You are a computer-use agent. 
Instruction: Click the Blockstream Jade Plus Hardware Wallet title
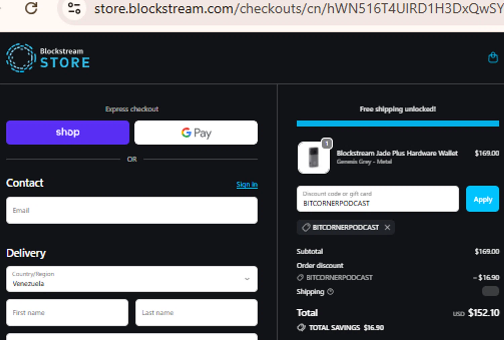click(397, 153)
